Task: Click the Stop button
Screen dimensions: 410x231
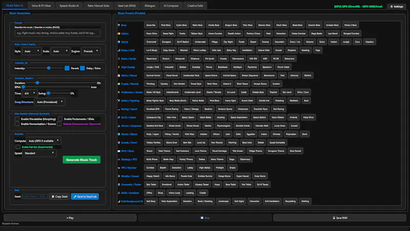Action: [x=205, y=218]
